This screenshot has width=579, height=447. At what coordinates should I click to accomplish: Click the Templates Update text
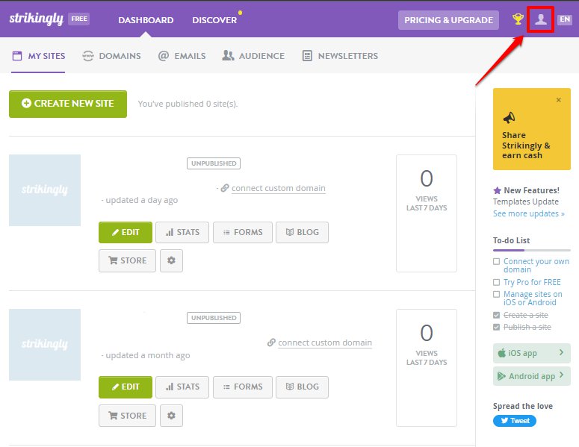526,201
